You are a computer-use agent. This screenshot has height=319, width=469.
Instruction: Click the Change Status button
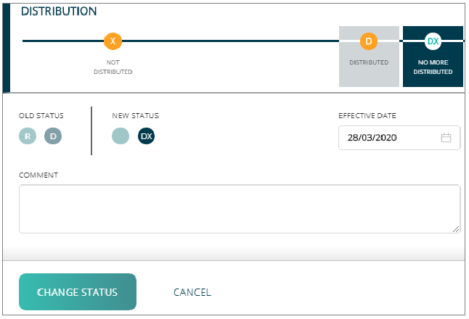click(x=78, y=292)
